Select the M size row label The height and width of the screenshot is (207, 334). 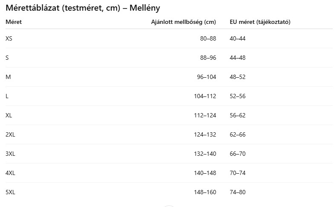(x=8, y=77)
